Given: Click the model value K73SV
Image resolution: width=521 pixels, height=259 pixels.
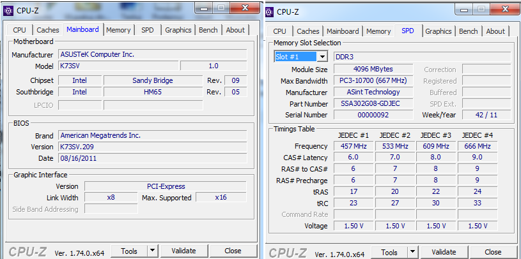Looking at the screenshot, I should pyautogui.click(x=118, y=66).
